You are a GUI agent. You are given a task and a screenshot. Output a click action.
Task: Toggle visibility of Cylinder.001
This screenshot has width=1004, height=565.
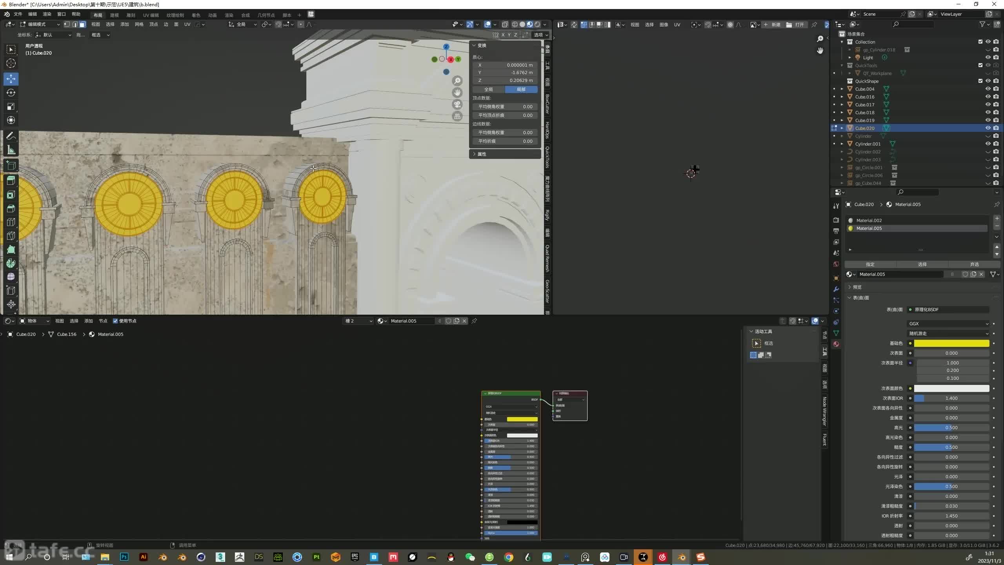pyautogui.click(x=988, y=144)
